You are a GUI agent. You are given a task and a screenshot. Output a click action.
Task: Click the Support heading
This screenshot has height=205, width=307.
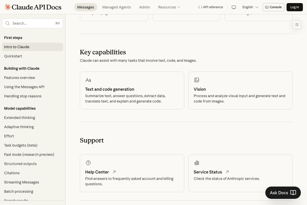[92, 140]
